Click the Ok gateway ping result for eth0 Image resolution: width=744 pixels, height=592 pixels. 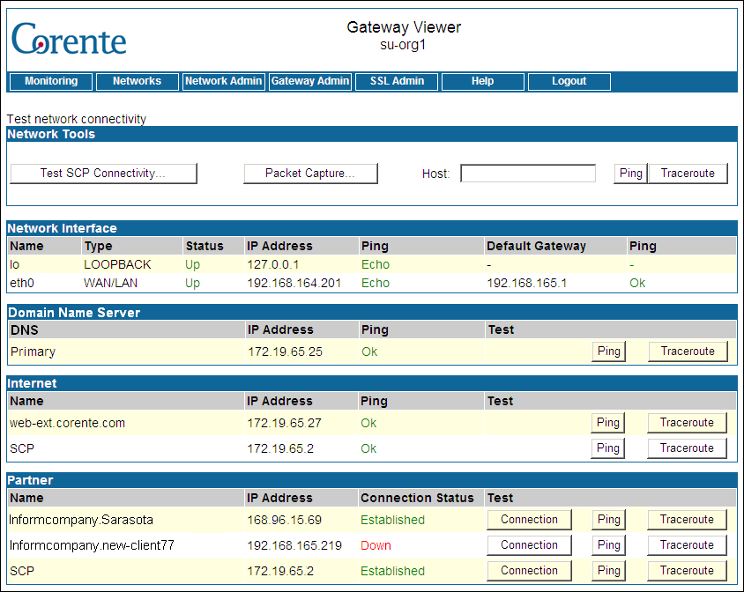(637, 283)
